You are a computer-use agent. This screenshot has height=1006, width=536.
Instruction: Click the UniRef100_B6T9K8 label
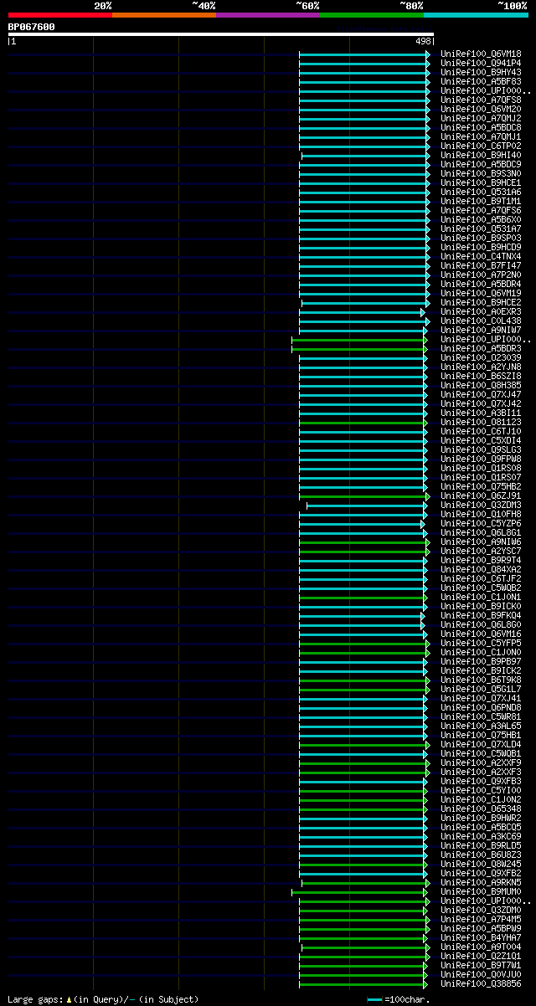[x=481, y=680]
